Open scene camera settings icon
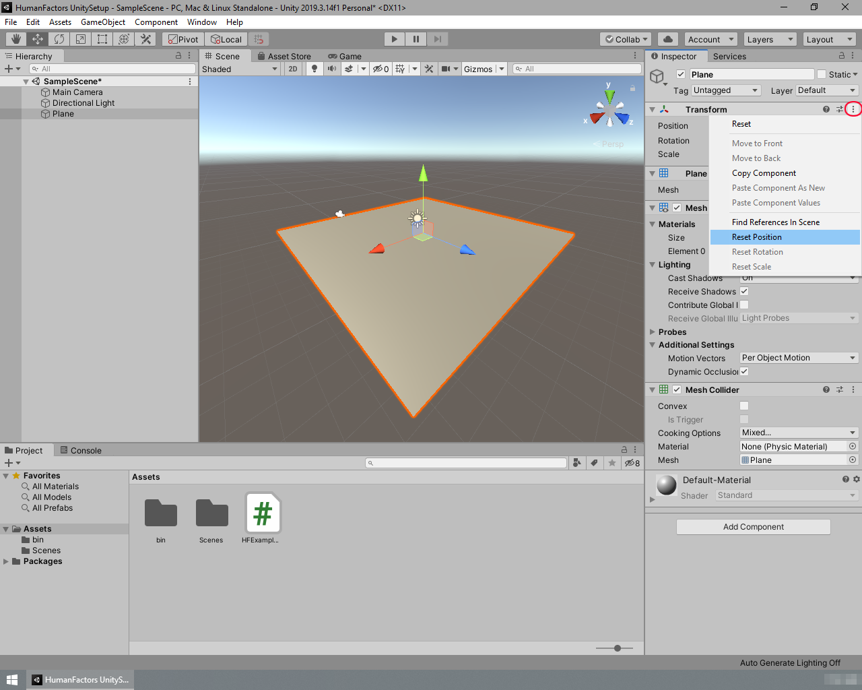Screen dimensions: 862x690 446,69
